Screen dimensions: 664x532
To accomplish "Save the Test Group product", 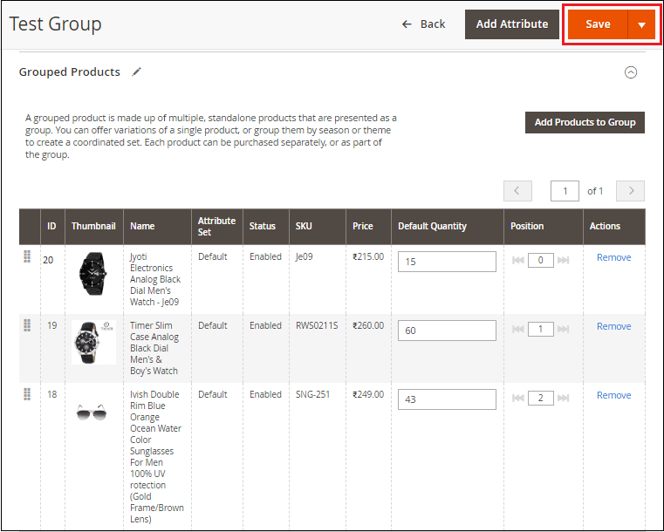I will 598,24.
